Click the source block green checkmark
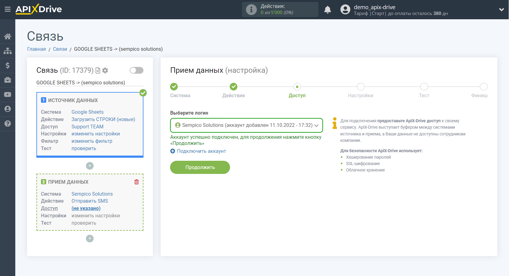Viewport: 509px width, 276px height. tap(143, 93)
